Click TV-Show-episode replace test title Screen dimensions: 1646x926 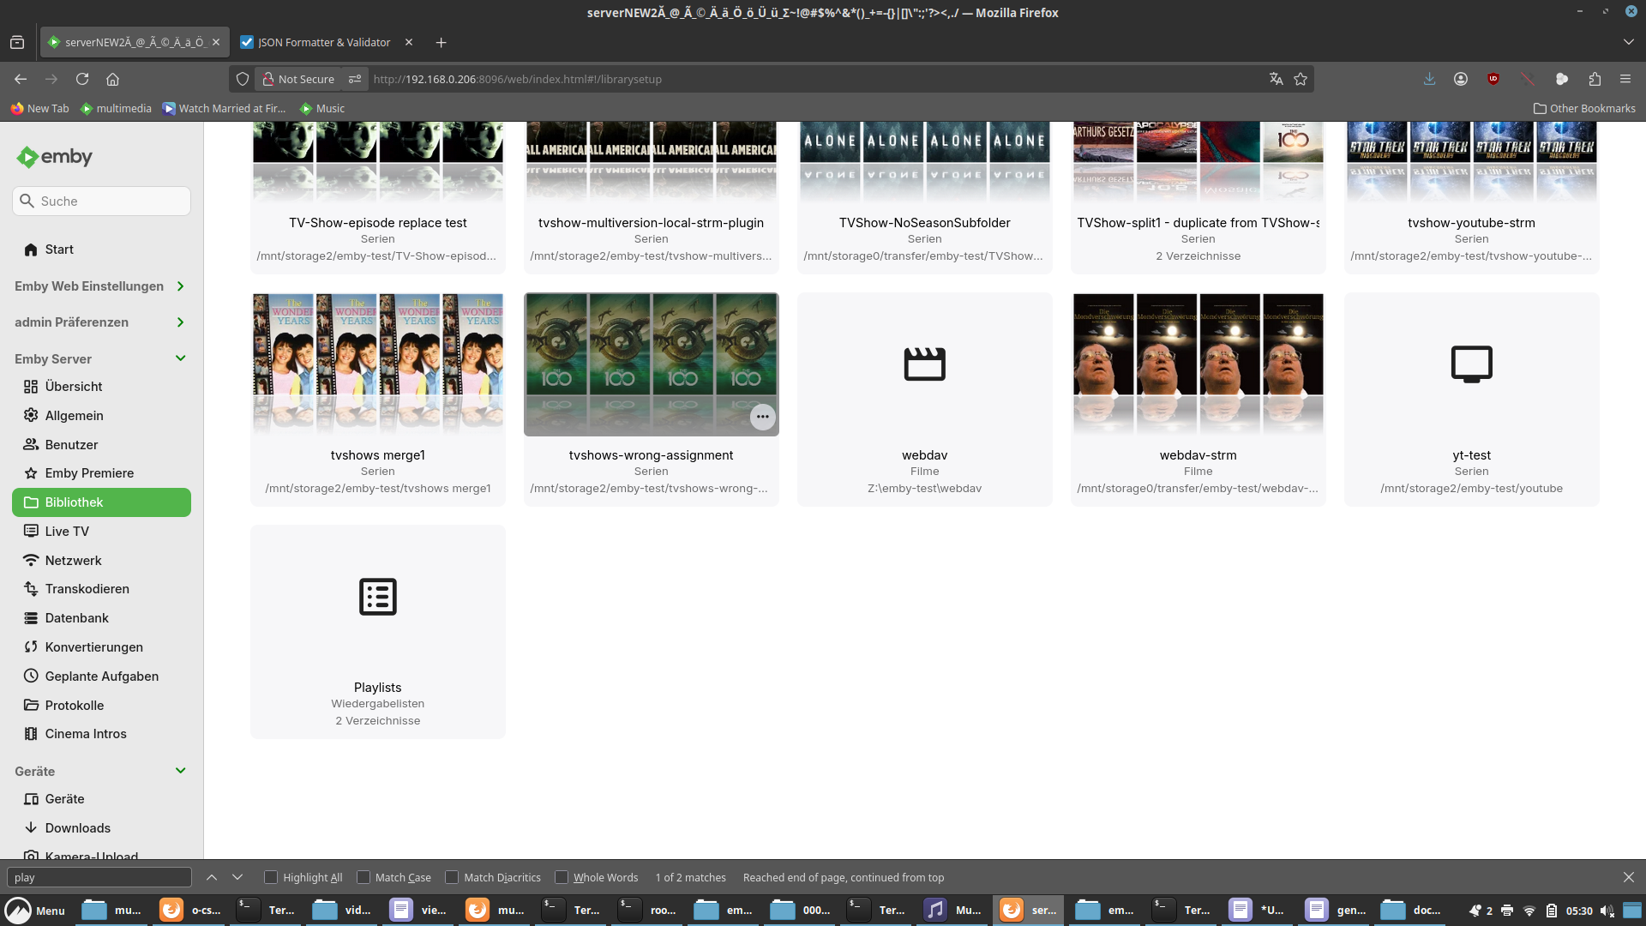coord(377,223)
